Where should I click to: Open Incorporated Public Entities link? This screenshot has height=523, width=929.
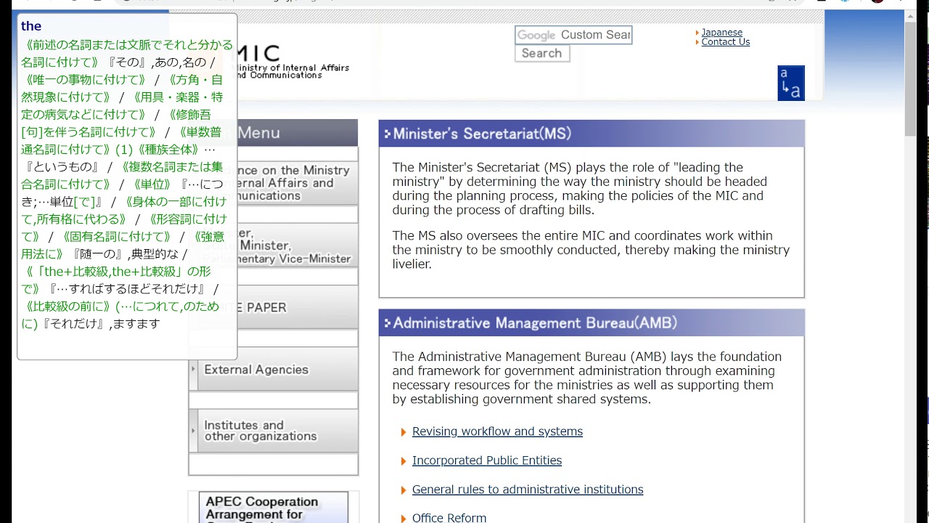pos(487,461)
